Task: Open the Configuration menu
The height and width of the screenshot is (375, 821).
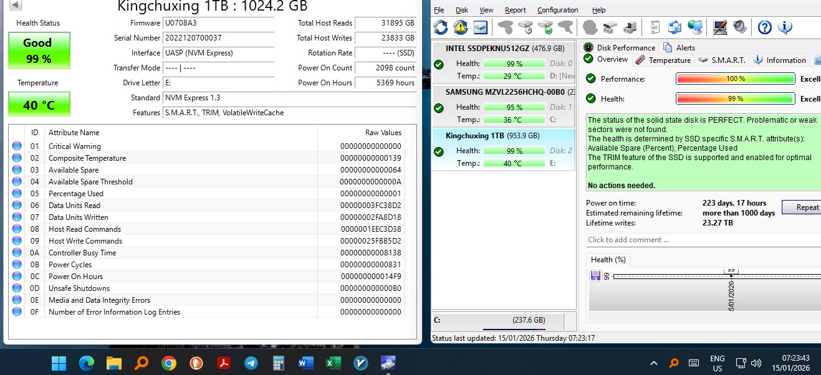Action: point(557,10)
